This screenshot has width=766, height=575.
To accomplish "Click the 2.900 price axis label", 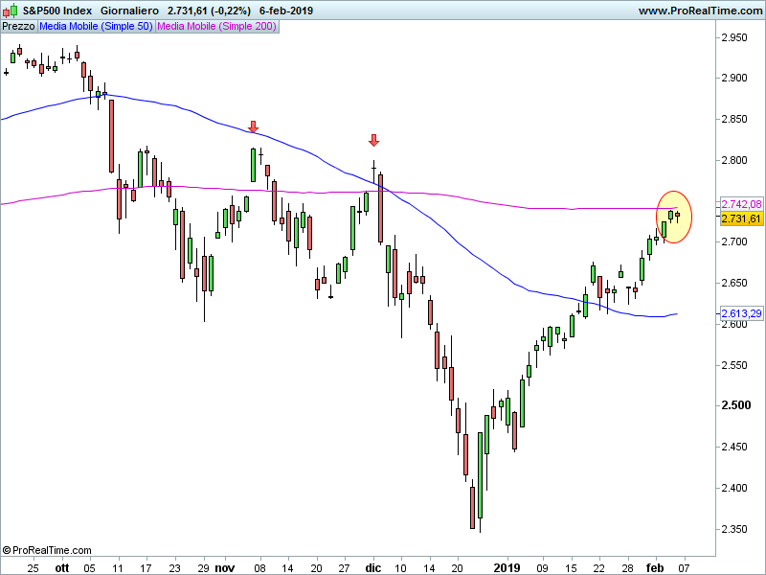I will [734, 79].
